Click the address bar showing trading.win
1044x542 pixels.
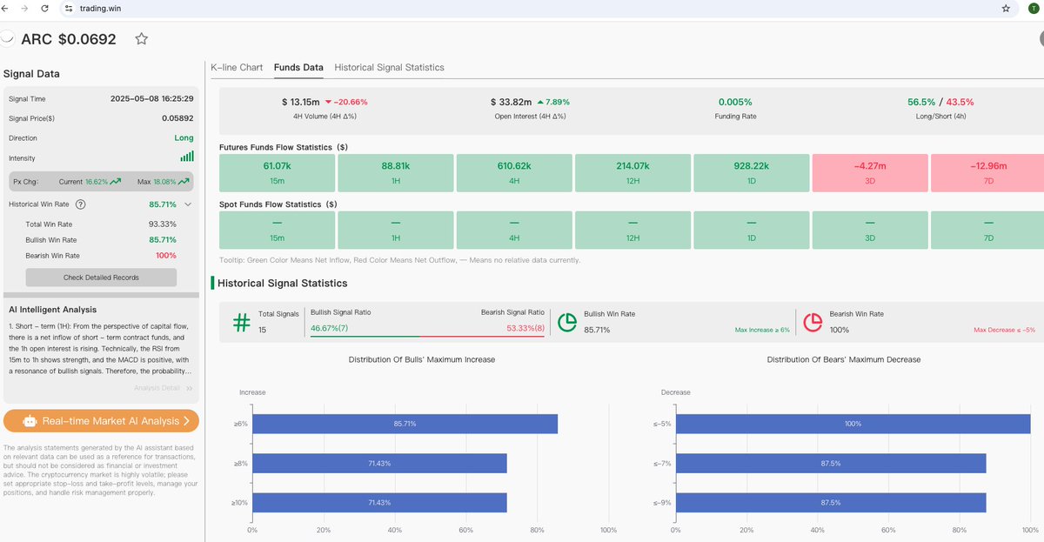click(x=539, y=8)
